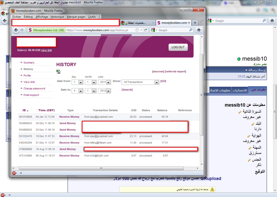
Task: Open URL history dropdown arrow beside star
Action: [x=141, y=30]
